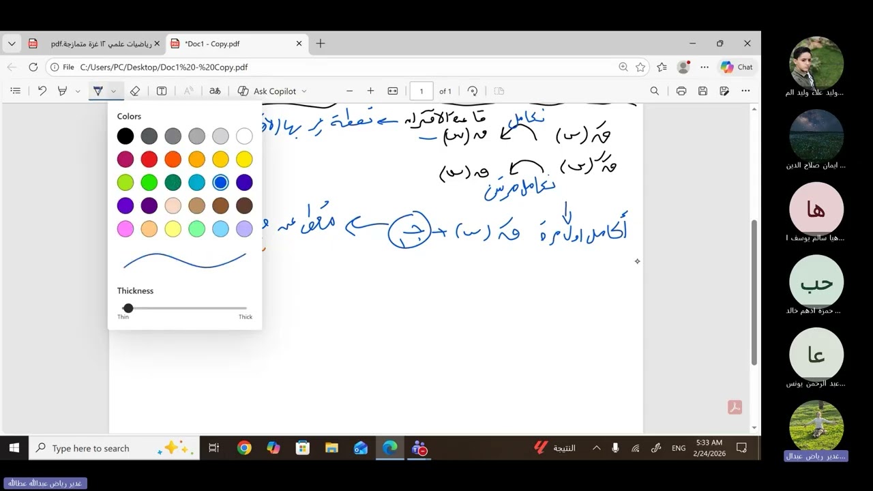Show hidden system tray icons

596,448
